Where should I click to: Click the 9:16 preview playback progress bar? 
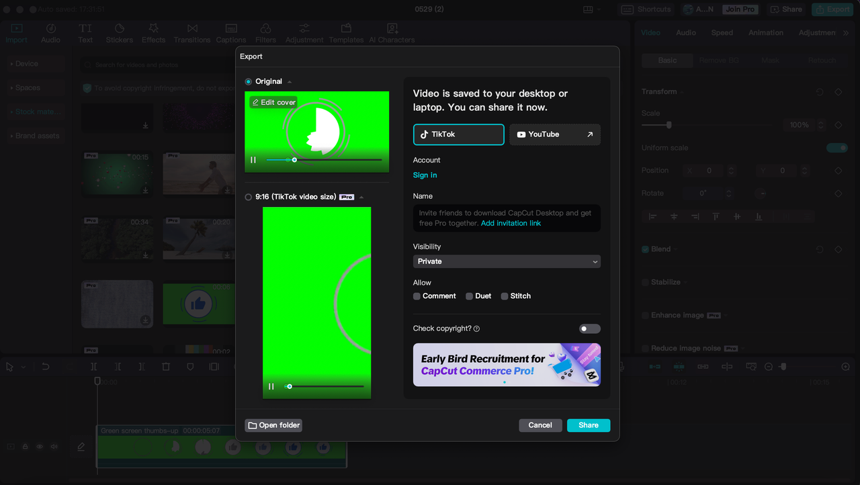click(324, 386)
